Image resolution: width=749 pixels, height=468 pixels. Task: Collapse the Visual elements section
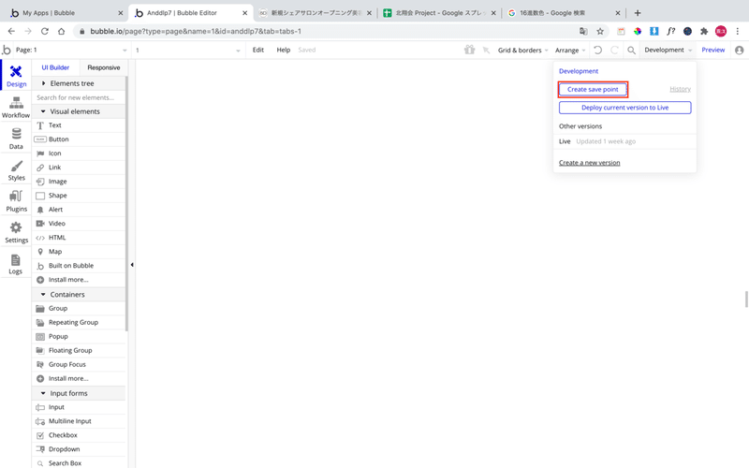point(79,111)
